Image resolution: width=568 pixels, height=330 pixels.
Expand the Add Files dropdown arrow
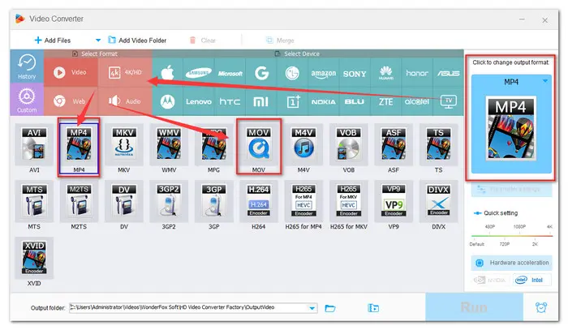[x=98, y=41]
